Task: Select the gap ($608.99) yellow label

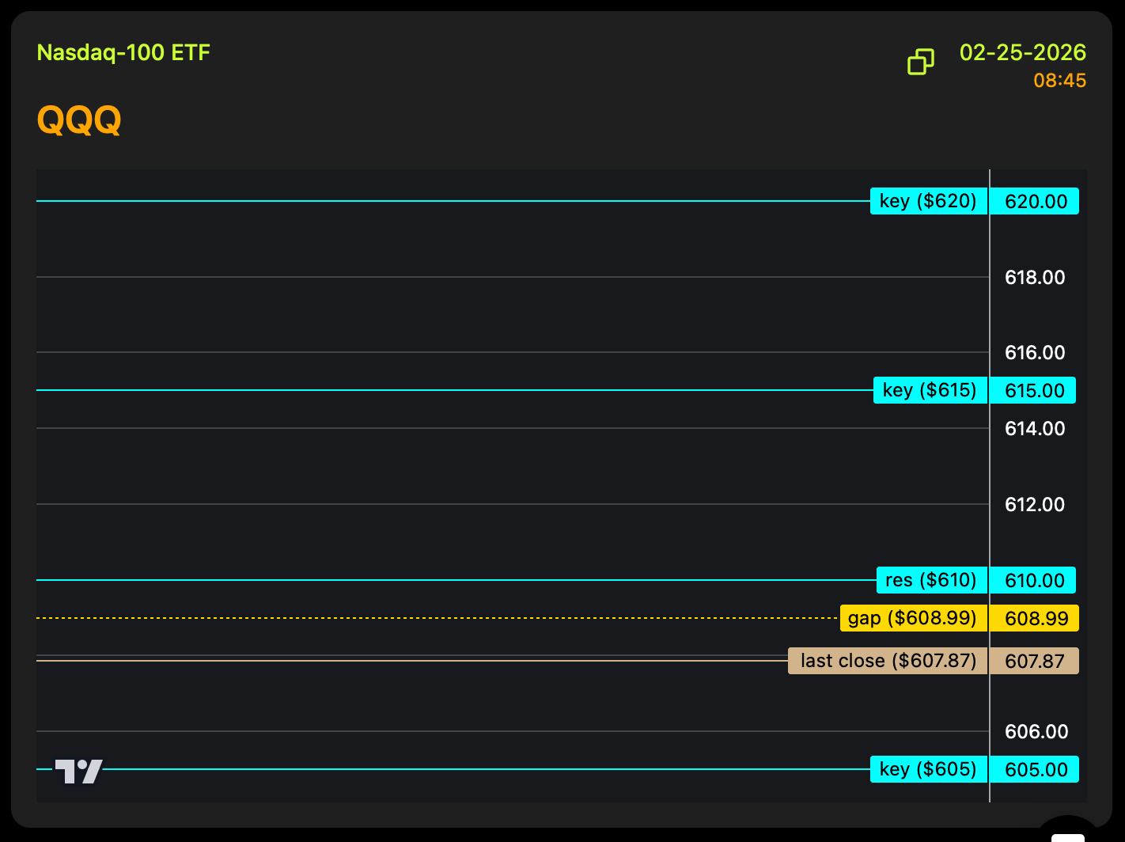Action: click(x=912, y=618)
